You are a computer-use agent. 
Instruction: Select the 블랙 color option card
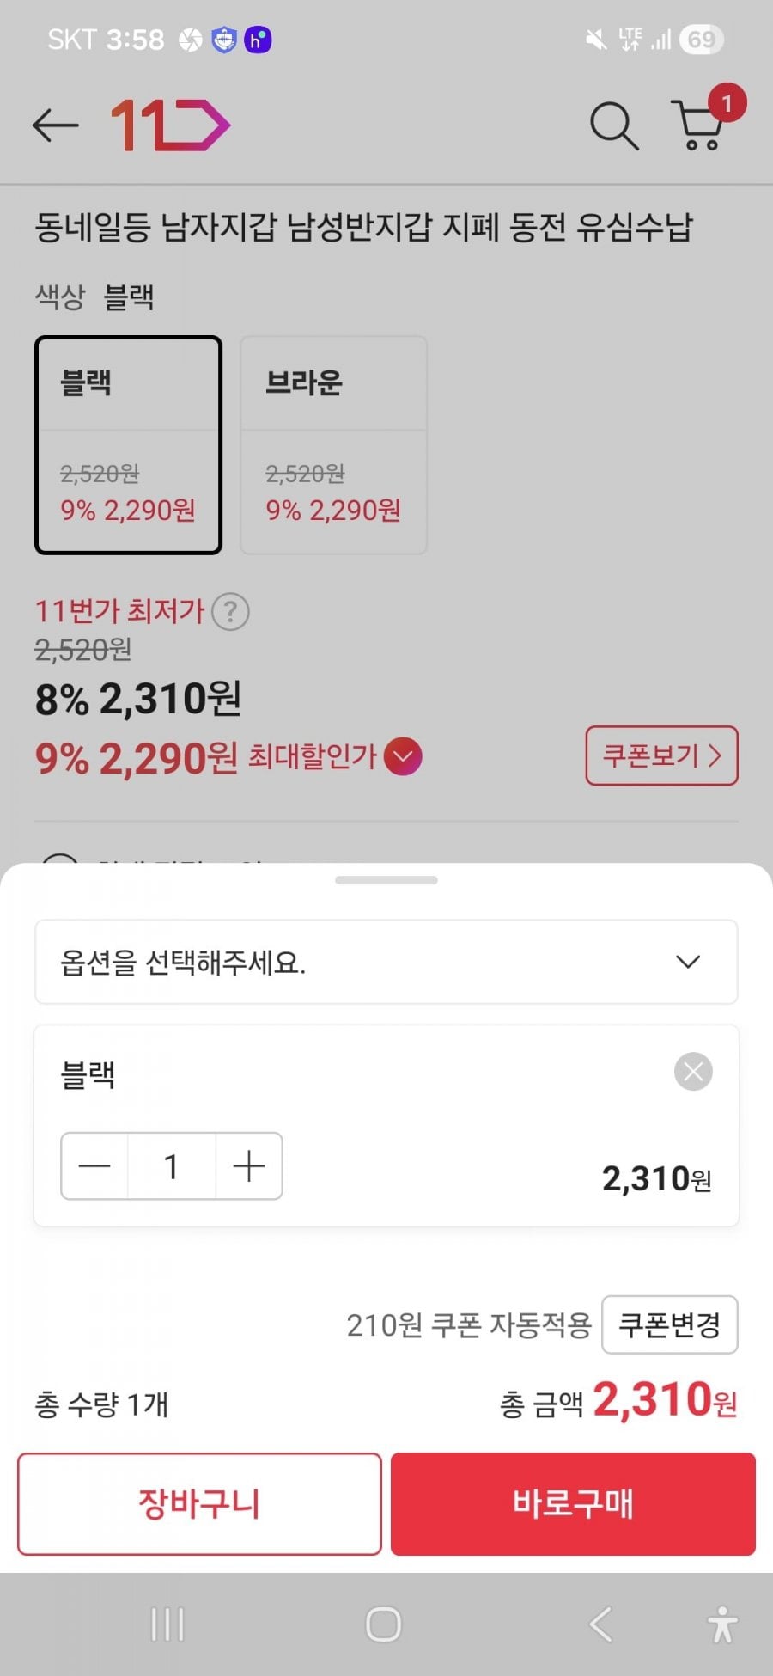click(x=128, y=444)
